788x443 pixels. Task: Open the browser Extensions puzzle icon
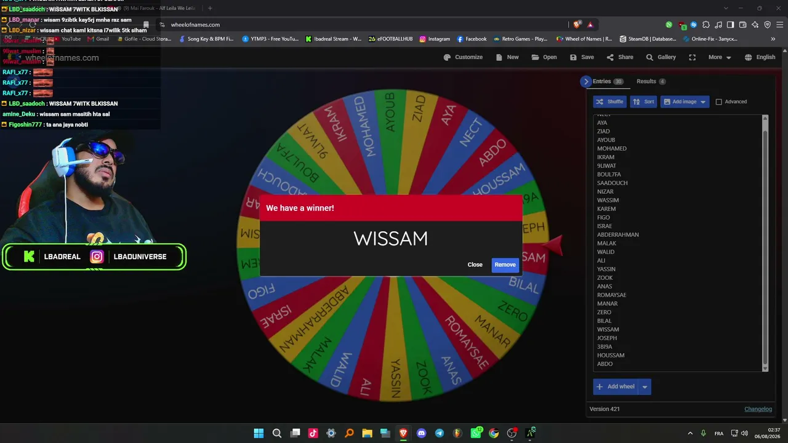706,25
